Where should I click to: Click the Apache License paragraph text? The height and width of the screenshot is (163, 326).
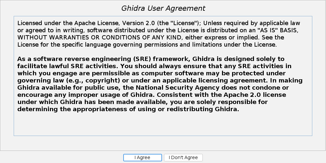click(x=159, y=34)
